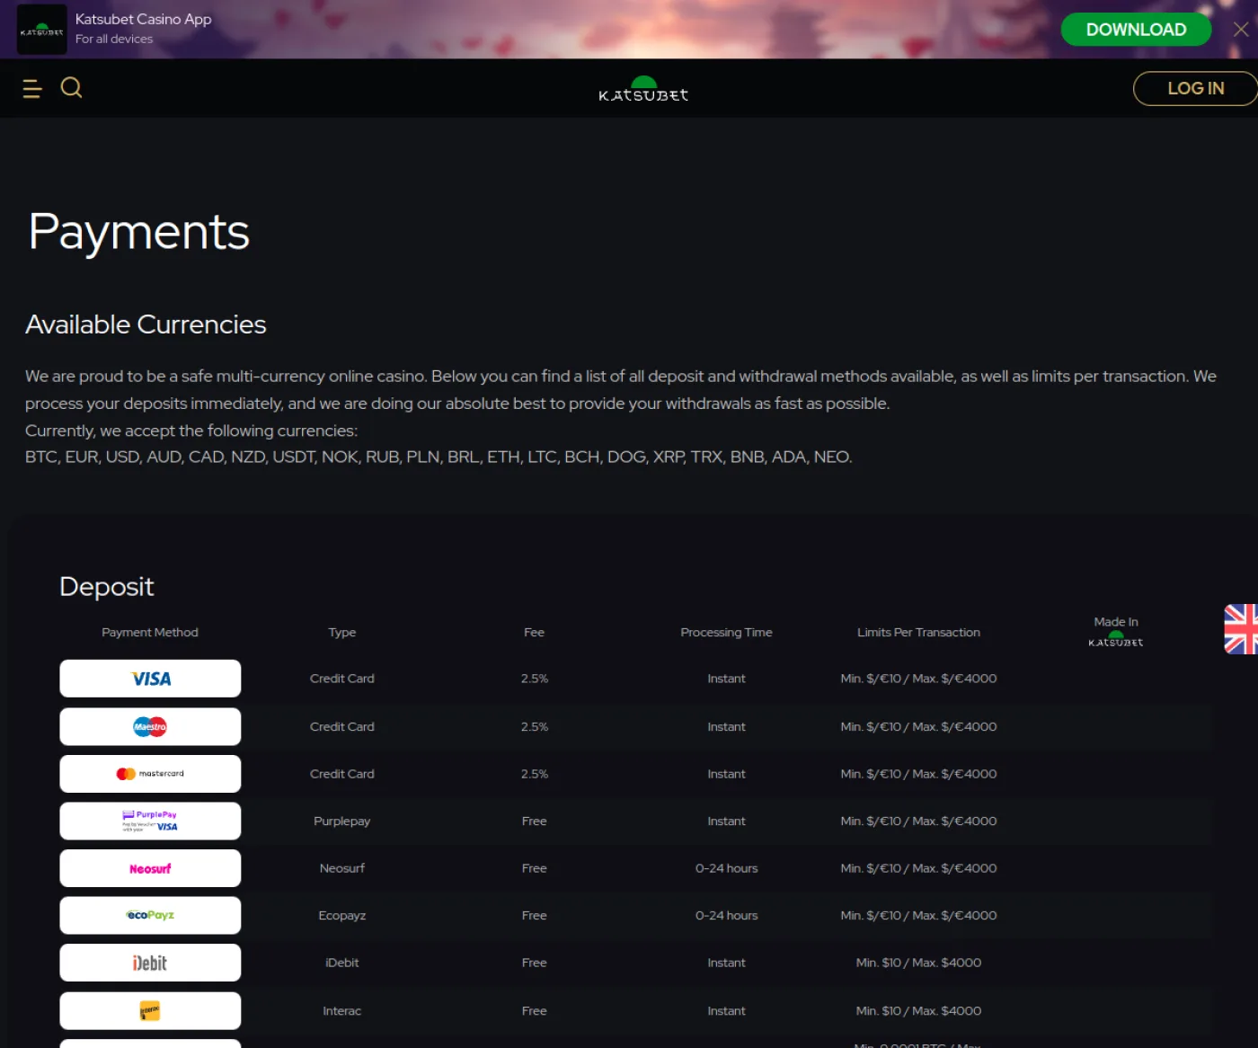This screenshot has width=1258, height=1048.
Task: Click the Available Currencies heading
Action: pyautogui.click(x=146, y=324)
